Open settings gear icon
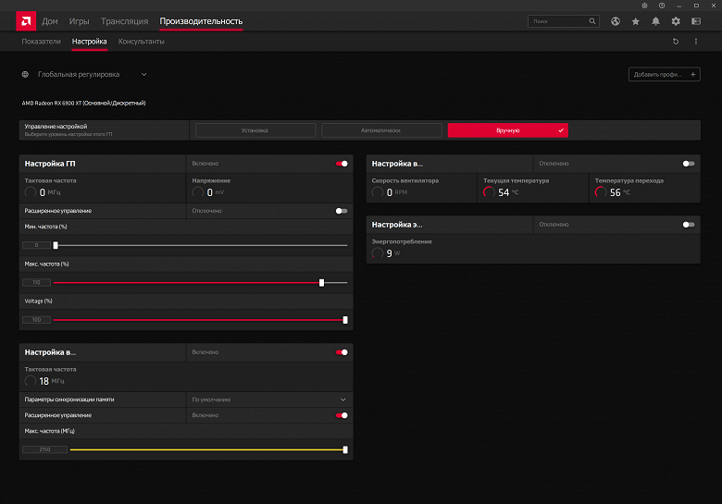 pyautogui.click(x=676, y=21)
